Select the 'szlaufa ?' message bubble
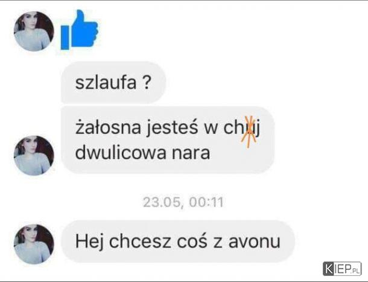368x282 pixels. (113, 82)
